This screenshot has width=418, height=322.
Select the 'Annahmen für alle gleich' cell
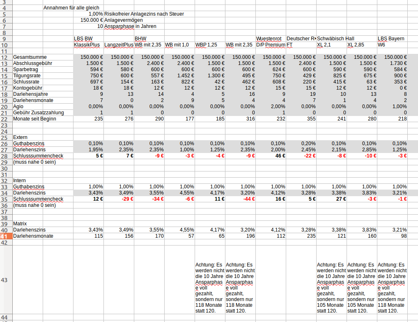click(71, 8)
